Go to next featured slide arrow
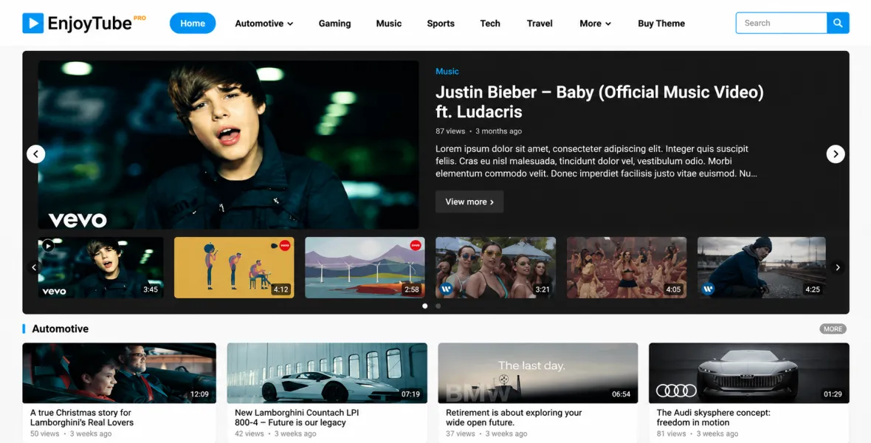This screenshot has width=871, height=443. [x=836, y=154]
